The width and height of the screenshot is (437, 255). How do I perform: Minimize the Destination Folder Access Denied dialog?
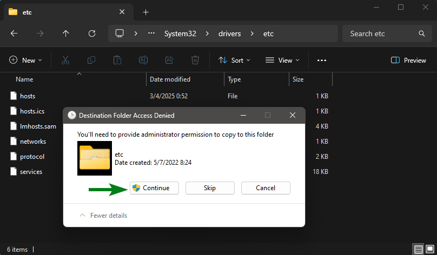(243, 115)
